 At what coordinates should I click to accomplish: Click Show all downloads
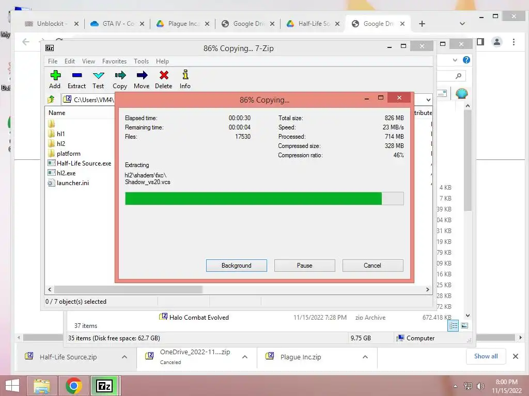pos(486,356)
